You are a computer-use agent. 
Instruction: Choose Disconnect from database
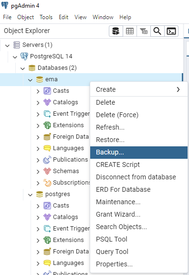139,177
